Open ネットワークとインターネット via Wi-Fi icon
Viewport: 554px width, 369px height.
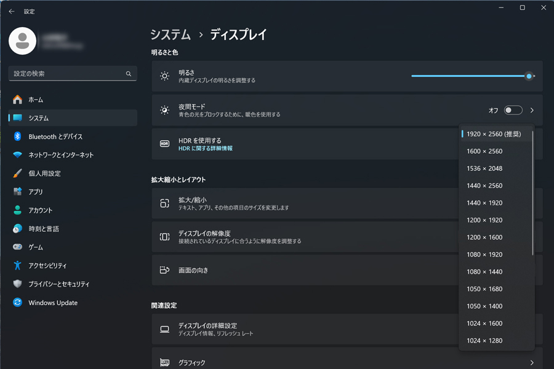pos(17,154)
